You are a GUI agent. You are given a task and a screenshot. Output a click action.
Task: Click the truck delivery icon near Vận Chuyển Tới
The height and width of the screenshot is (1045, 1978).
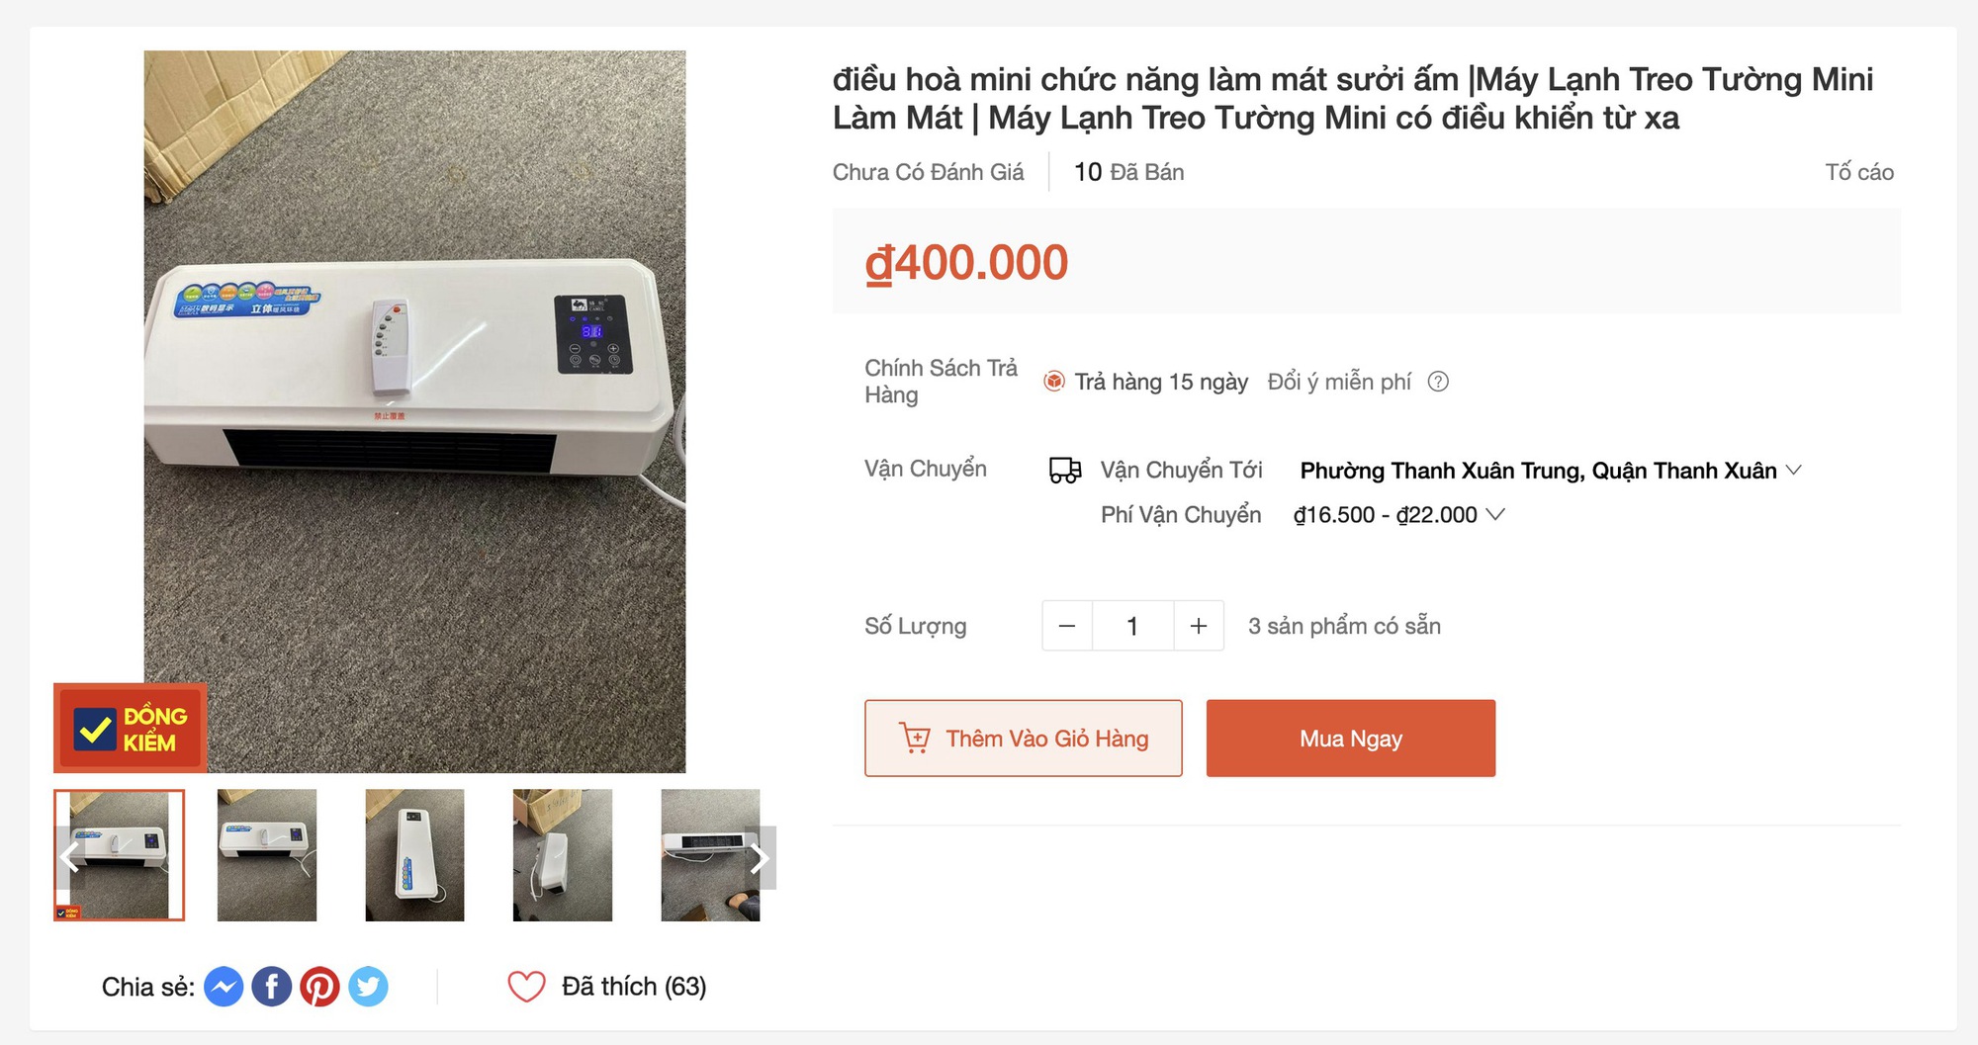coord(1062,470)
